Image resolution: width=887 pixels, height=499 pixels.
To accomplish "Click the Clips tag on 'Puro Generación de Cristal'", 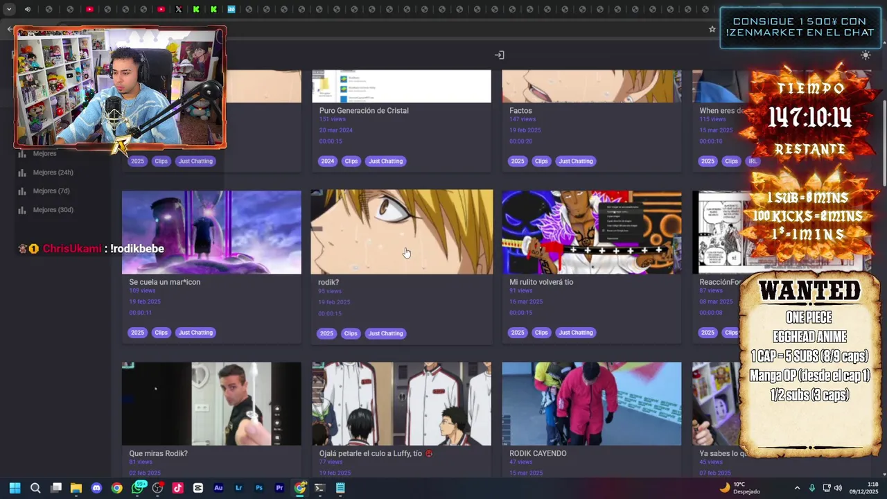I will tap(351, 161).
